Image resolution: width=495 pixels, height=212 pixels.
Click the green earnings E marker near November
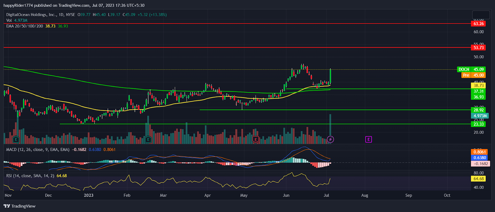point(16,139)
